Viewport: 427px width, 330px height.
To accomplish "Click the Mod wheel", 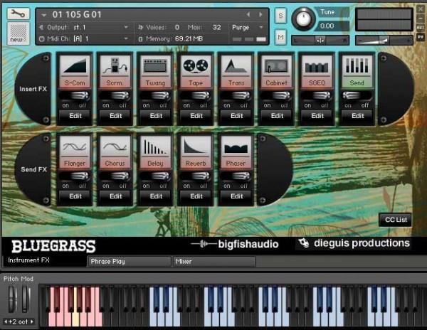I will (x=26, y=299).
